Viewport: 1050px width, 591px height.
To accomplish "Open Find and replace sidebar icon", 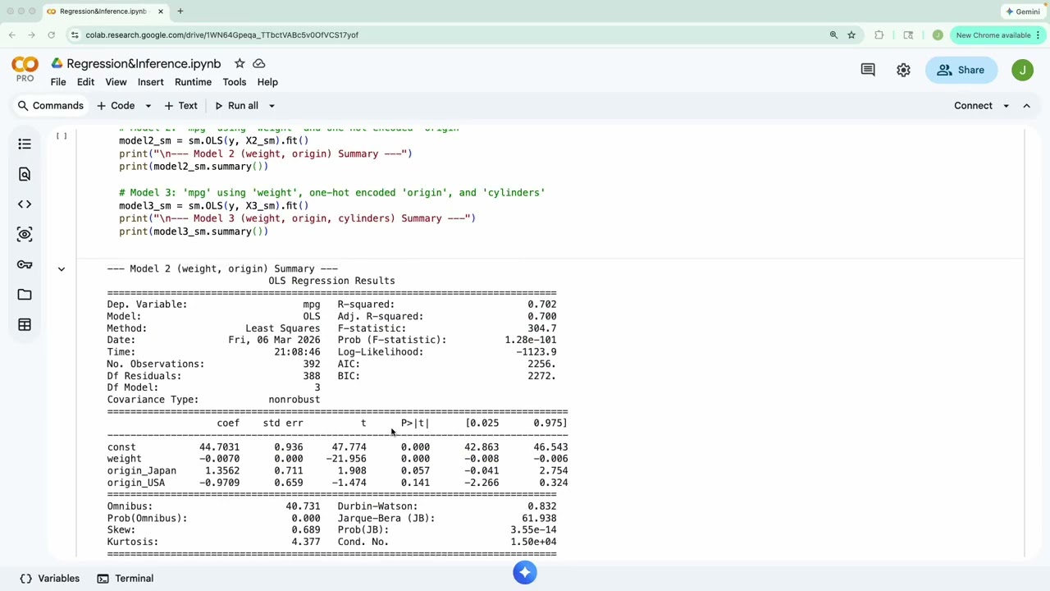I will tap(25, 174).
